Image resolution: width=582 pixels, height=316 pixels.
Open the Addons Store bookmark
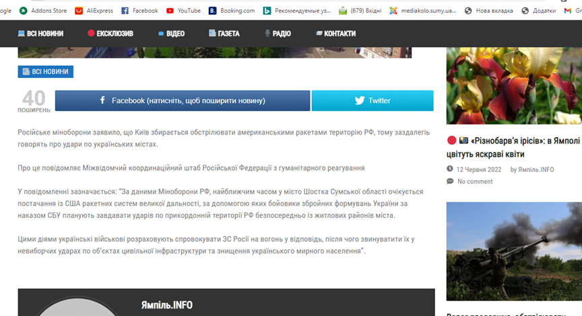tap(43, 11)
